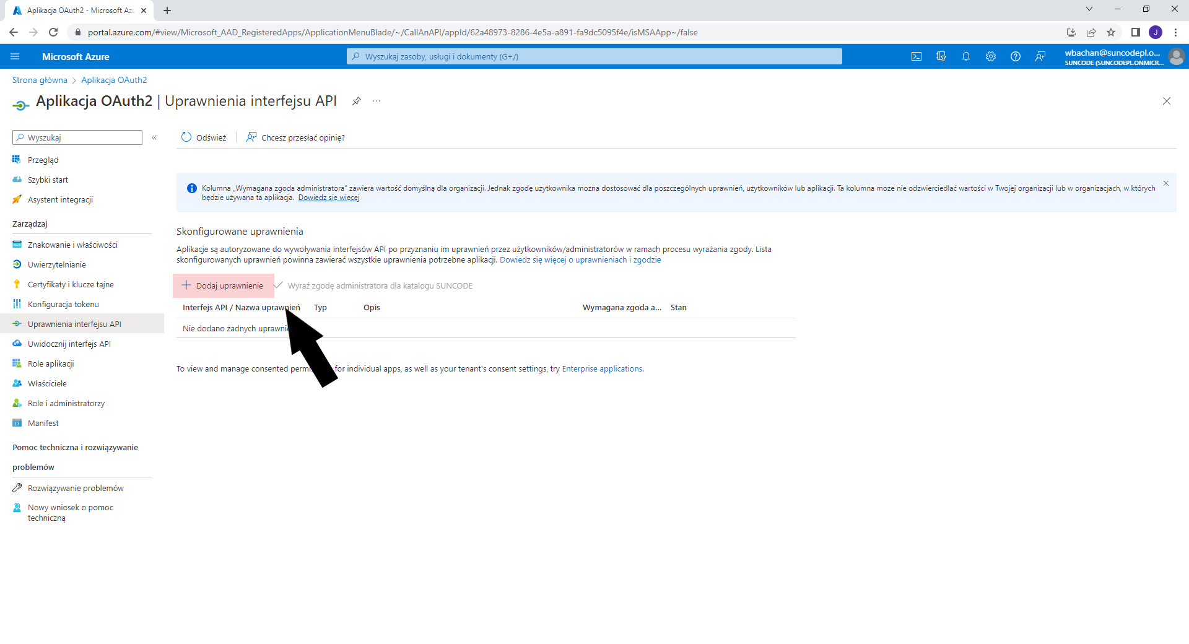1189x644 pixels.
Task: Open Role aplikacji menu item
Action: [x=51, y=363]
